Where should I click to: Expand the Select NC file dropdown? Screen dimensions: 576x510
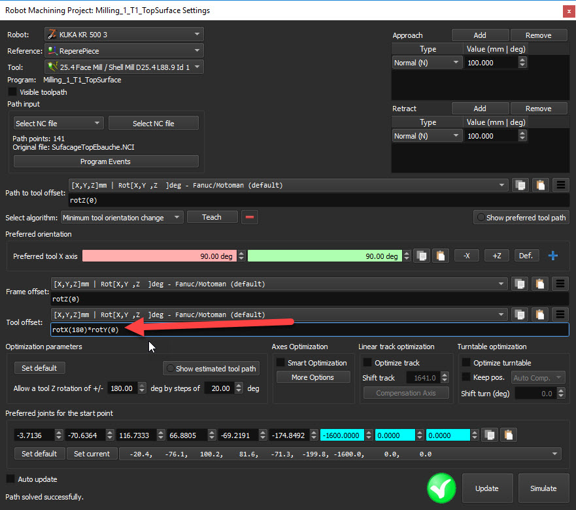(x=58, y=123)
